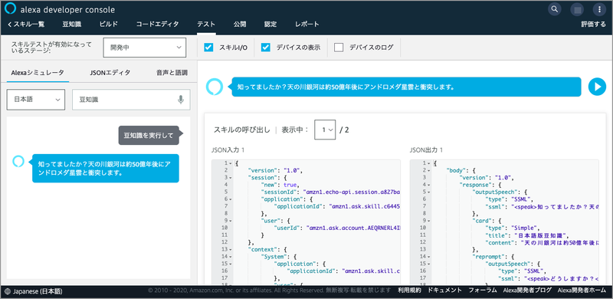
Task: Open the 開発中 stage dropdown
Action: [x=144, y=48]
